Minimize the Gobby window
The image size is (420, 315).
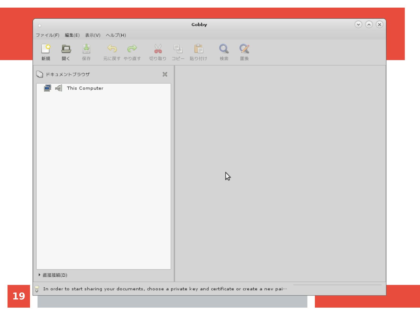(x=358, y=25)
